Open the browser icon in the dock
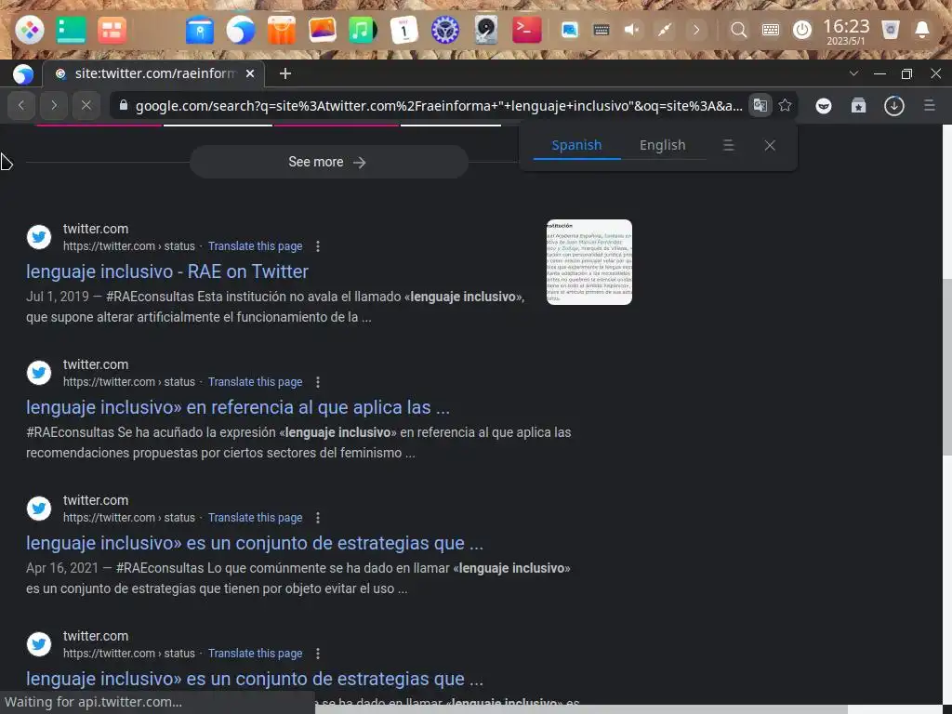Viewport: 952px width, 714px height. pos(241,30)
